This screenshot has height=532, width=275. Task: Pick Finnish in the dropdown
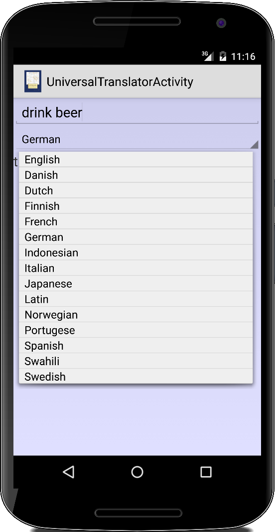136,206
